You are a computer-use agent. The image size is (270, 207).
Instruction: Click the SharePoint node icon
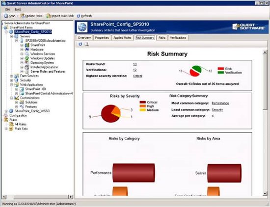[27, 45]
